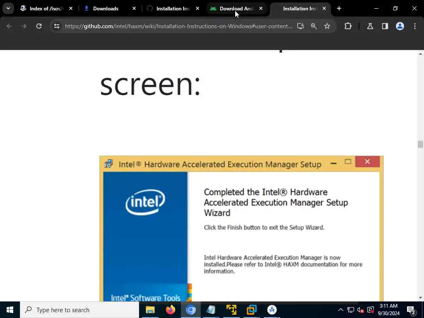Screen dimensions: 424x318
Task: Open the network status tray icon
Action: pos(351,310)
